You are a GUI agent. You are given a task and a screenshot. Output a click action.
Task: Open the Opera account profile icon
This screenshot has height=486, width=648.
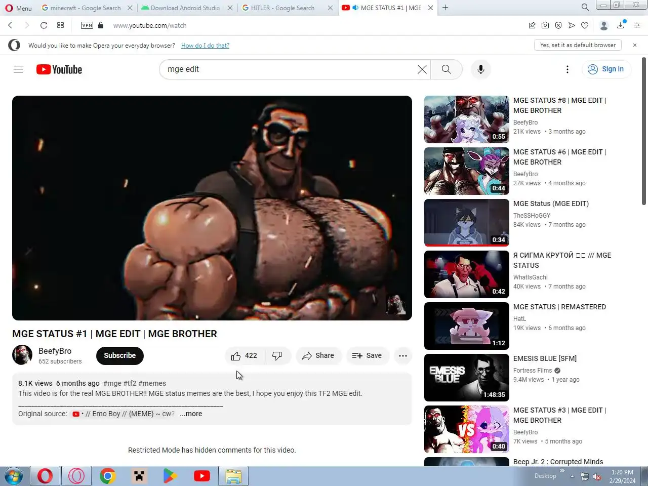(x=603, y=25)
